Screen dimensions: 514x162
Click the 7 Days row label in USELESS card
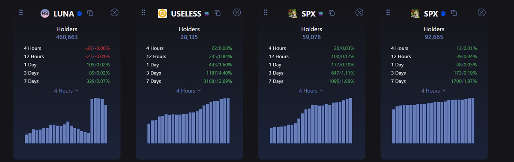click(154, 81)
